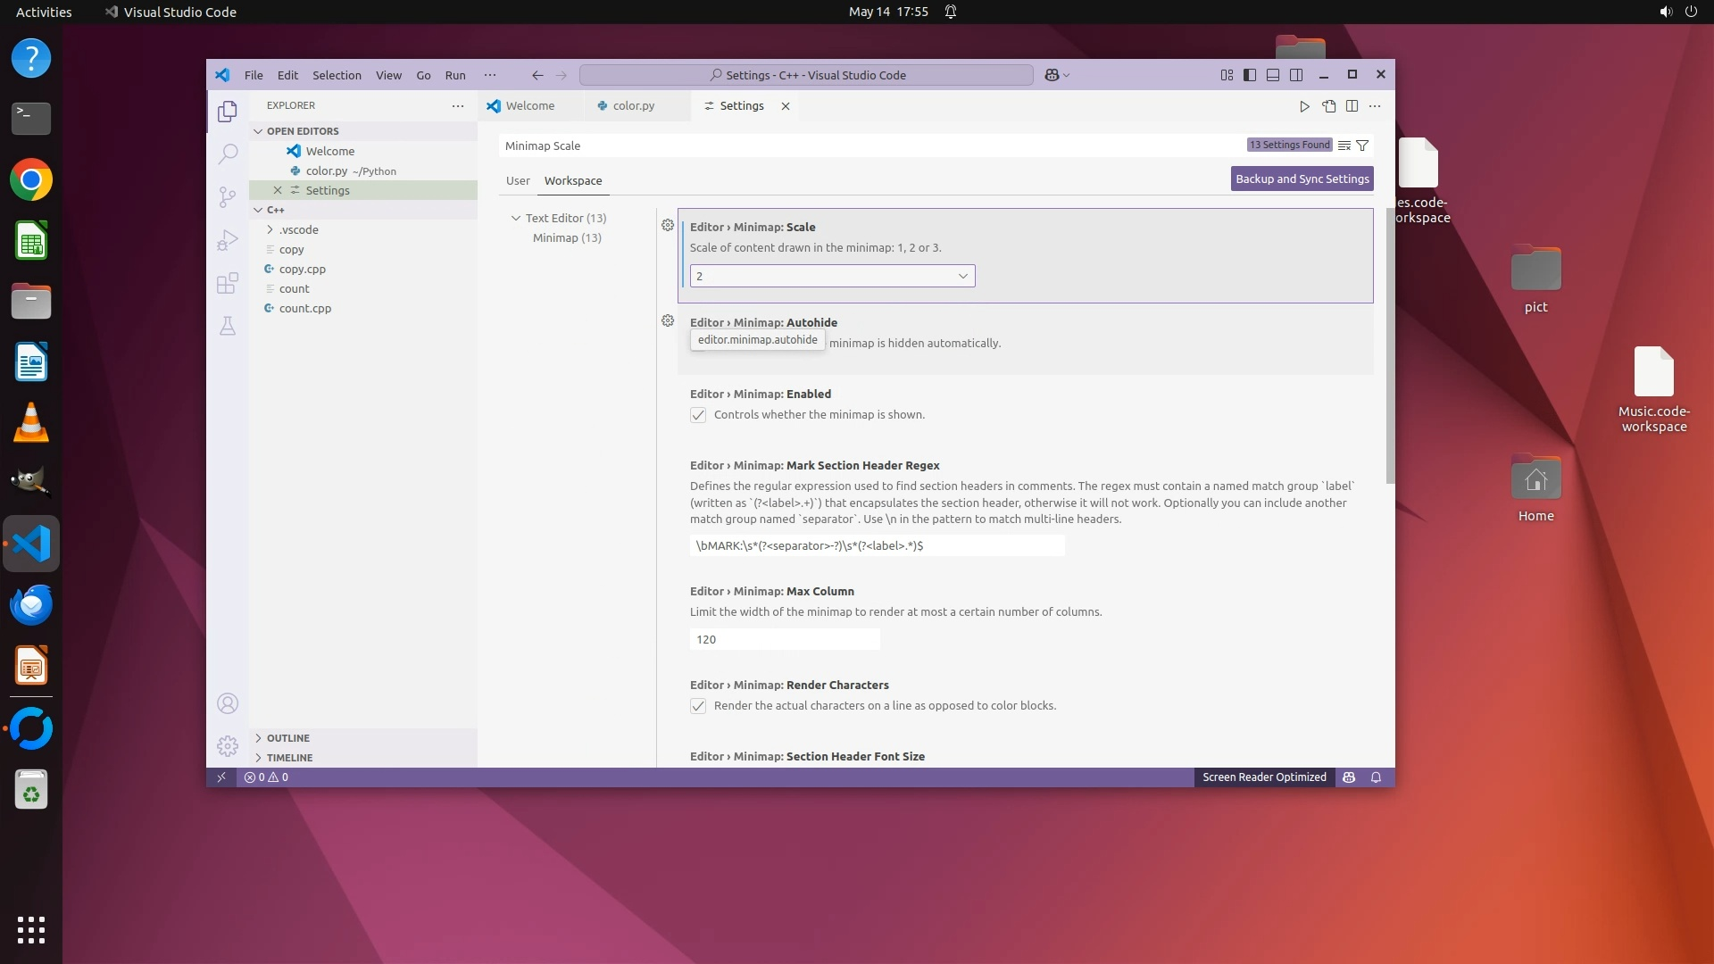This screenshot has width=1714, height=964.
Task: Click Backup and Sync Settings button
Action: coord(1302,179)
